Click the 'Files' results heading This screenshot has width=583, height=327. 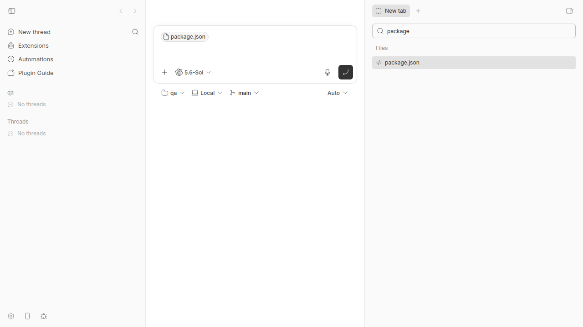[x=382, y=48]
